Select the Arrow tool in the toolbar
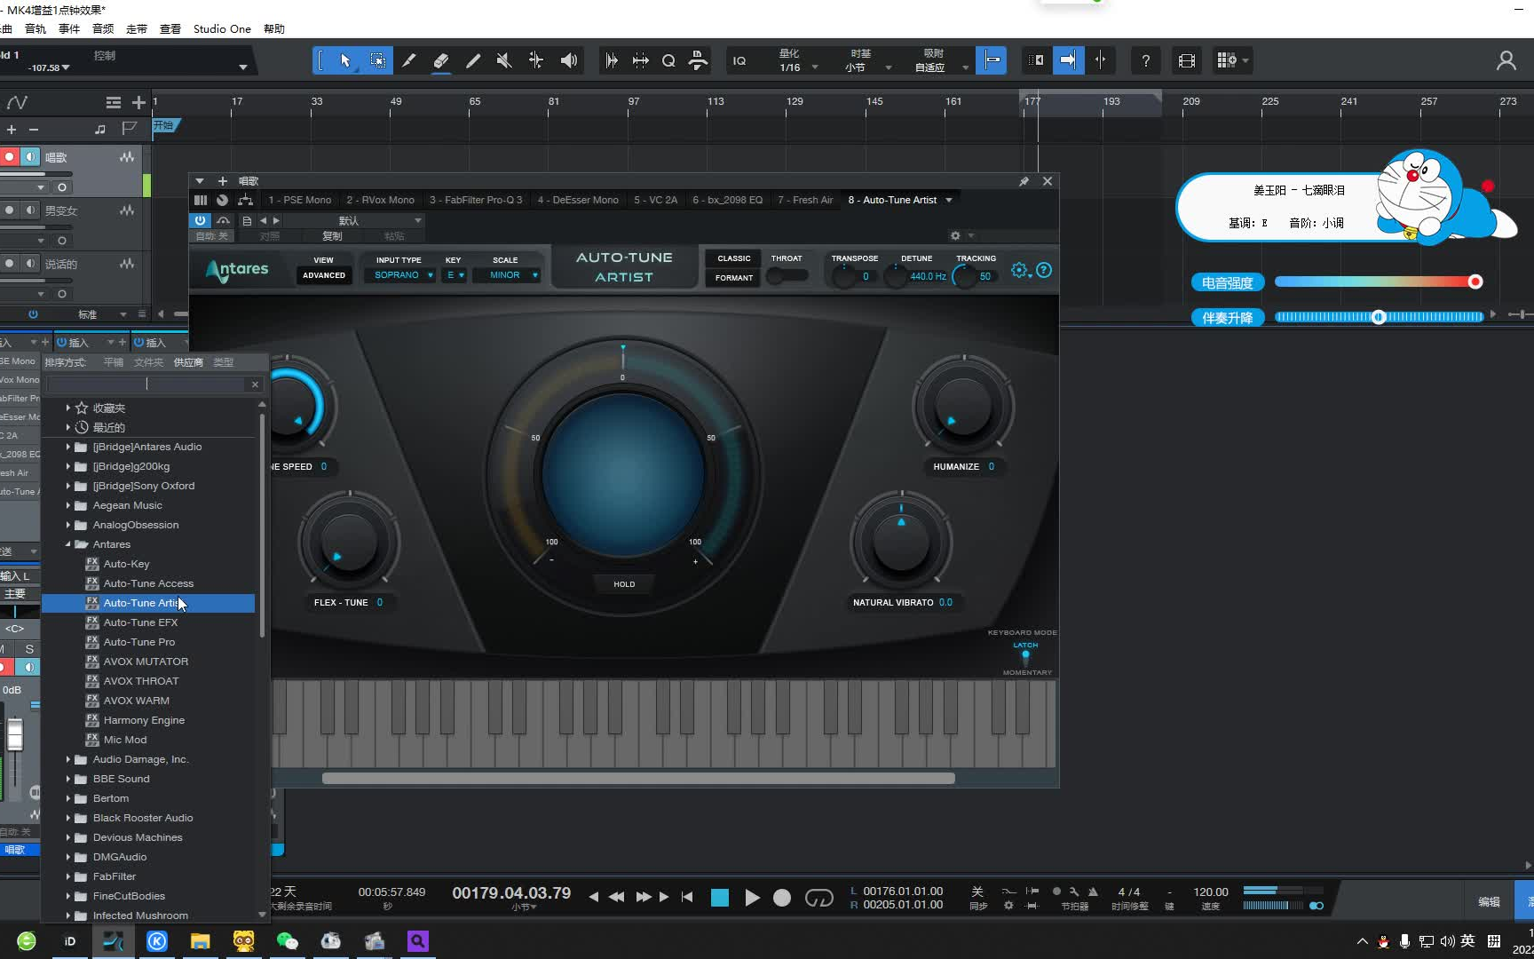 (x=345, y=60)
